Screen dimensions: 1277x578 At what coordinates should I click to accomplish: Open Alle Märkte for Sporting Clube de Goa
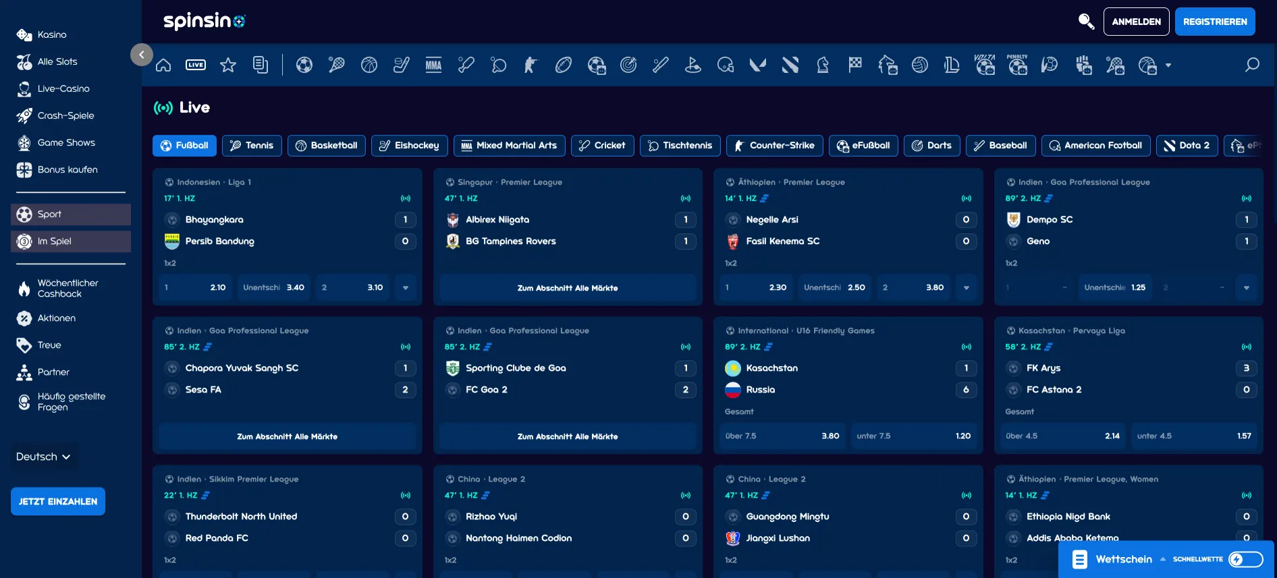click(x=568, y=436)
